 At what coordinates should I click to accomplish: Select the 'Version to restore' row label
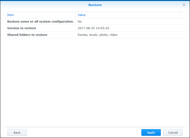[x=22, y=28]
